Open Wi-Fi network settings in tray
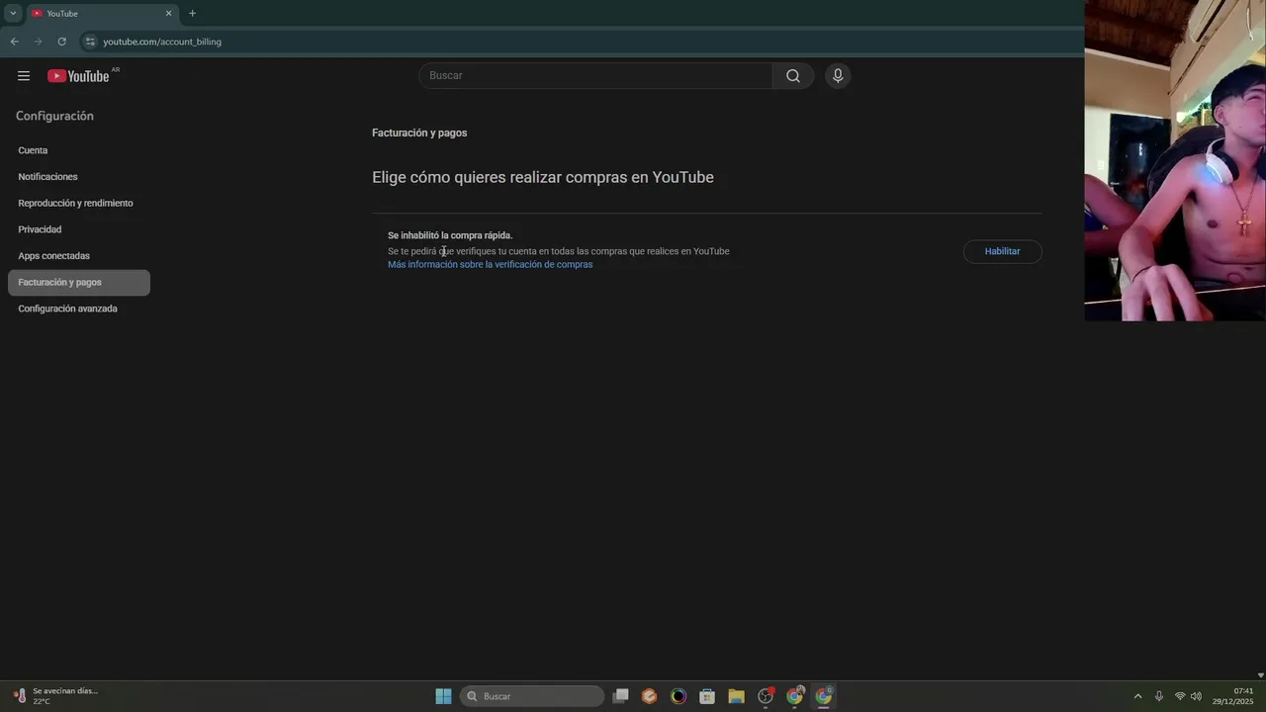The height and width of the screenshot is (712, 1266). [x=1180, y=696]
